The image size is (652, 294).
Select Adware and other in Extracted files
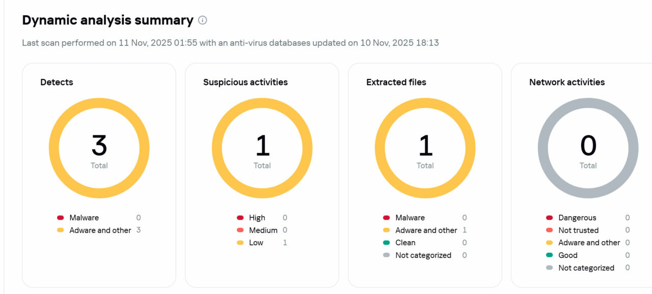(426, 230)
